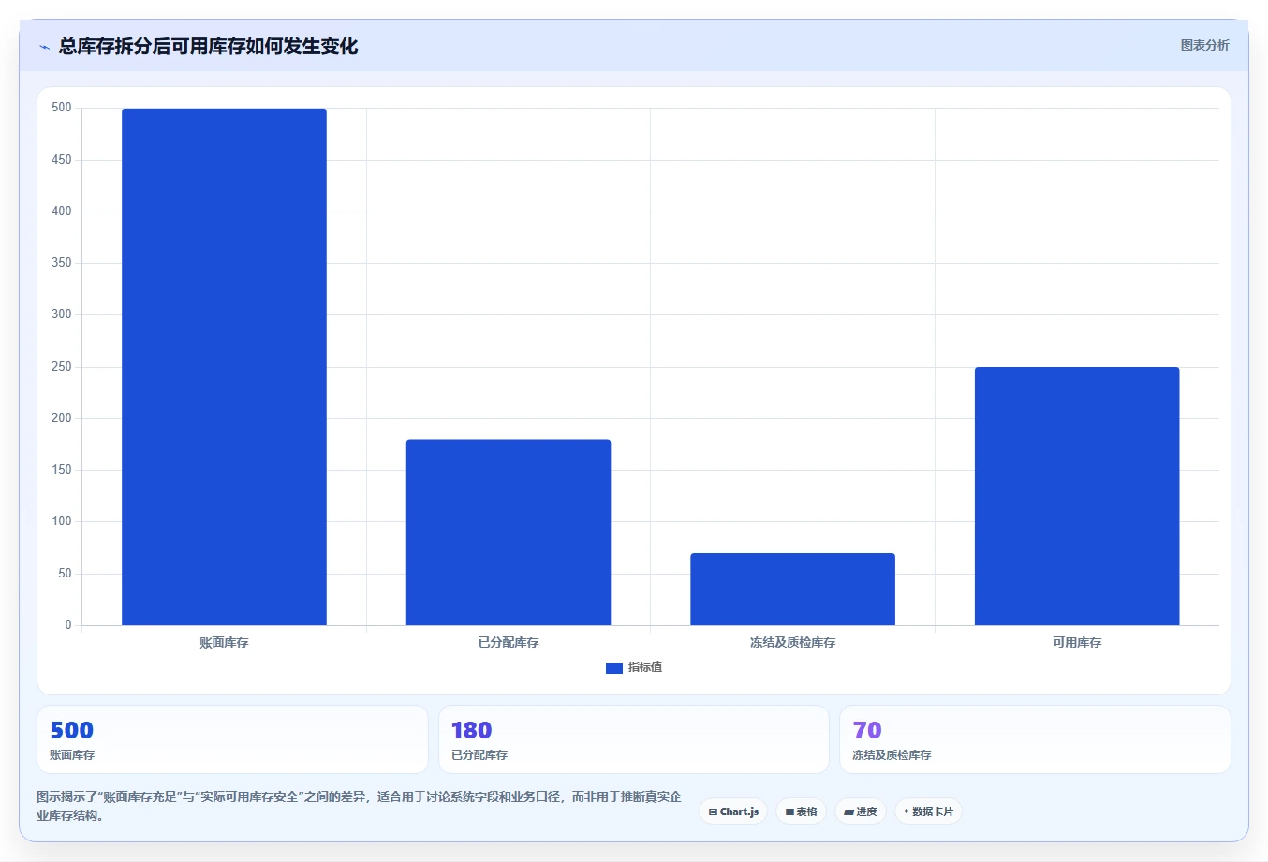1268x862 pixels.
Task: Click the 进度 tag pill
Action: pyautogui.click(x=861, y=811)
